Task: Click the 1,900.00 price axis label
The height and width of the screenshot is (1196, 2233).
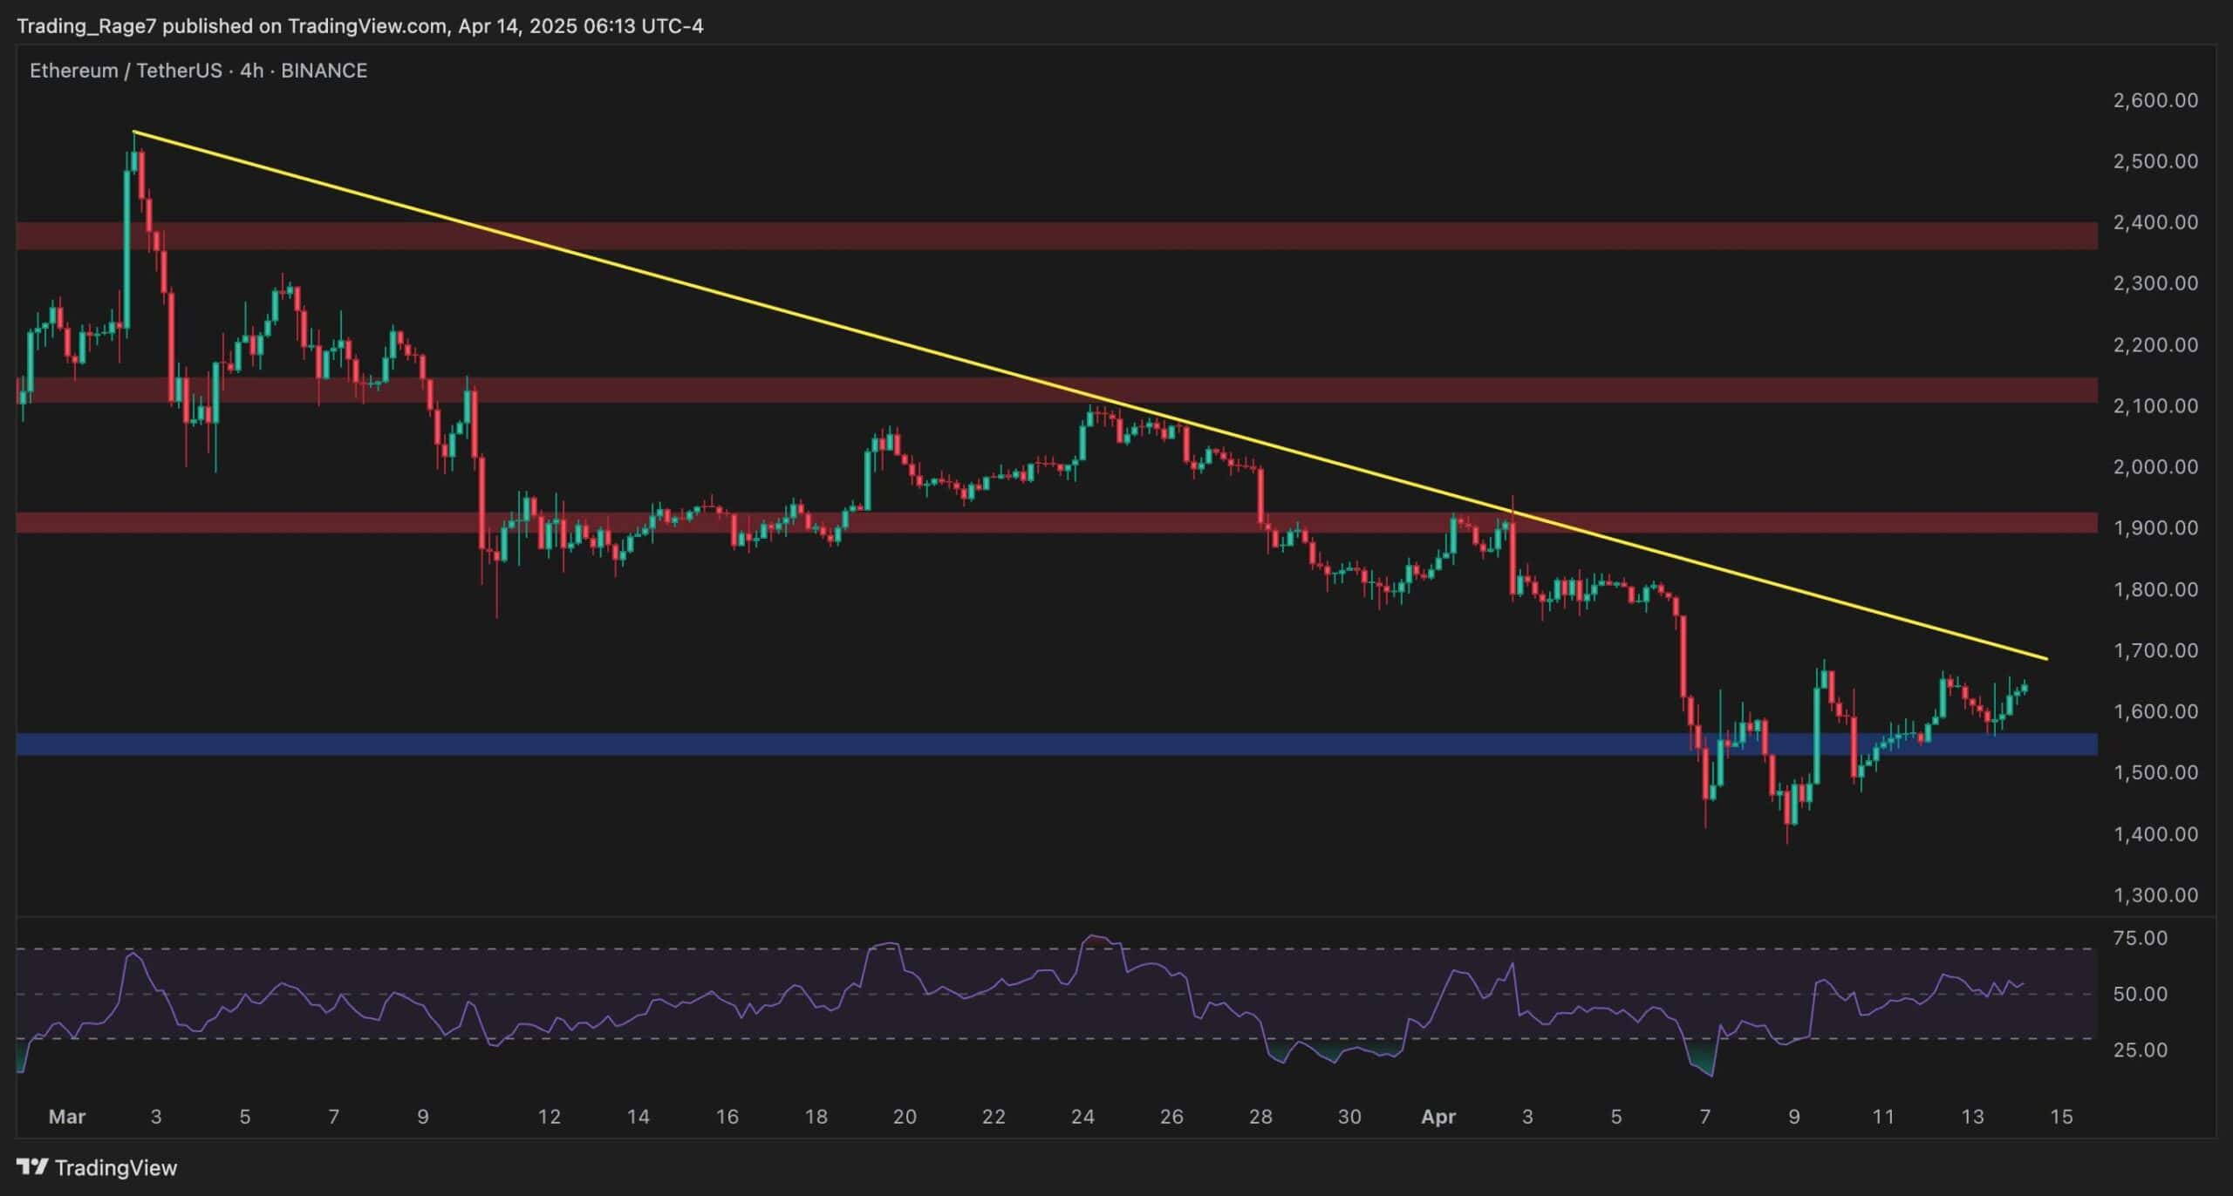Action: pyautogui.click(x=2154, y=528)
